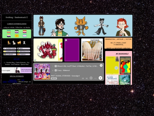The image size is (154, 116).
Task: Add playlist to library with the plus icon
Action: coord(91,78)
